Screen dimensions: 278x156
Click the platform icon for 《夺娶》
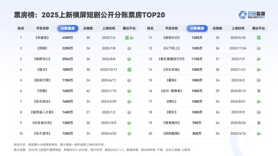click(x=129, y=91)
